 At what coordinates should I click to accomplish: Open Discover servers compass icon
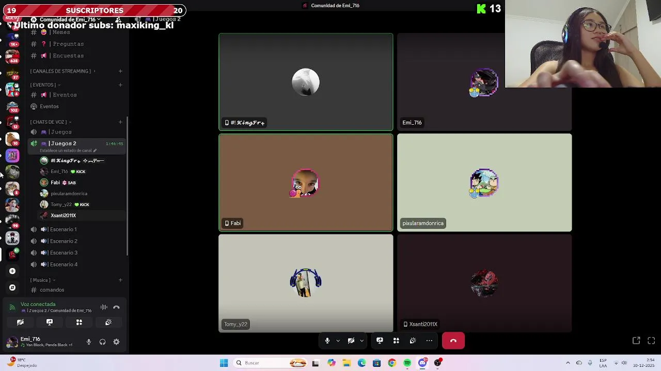click(x=12, y=288)
